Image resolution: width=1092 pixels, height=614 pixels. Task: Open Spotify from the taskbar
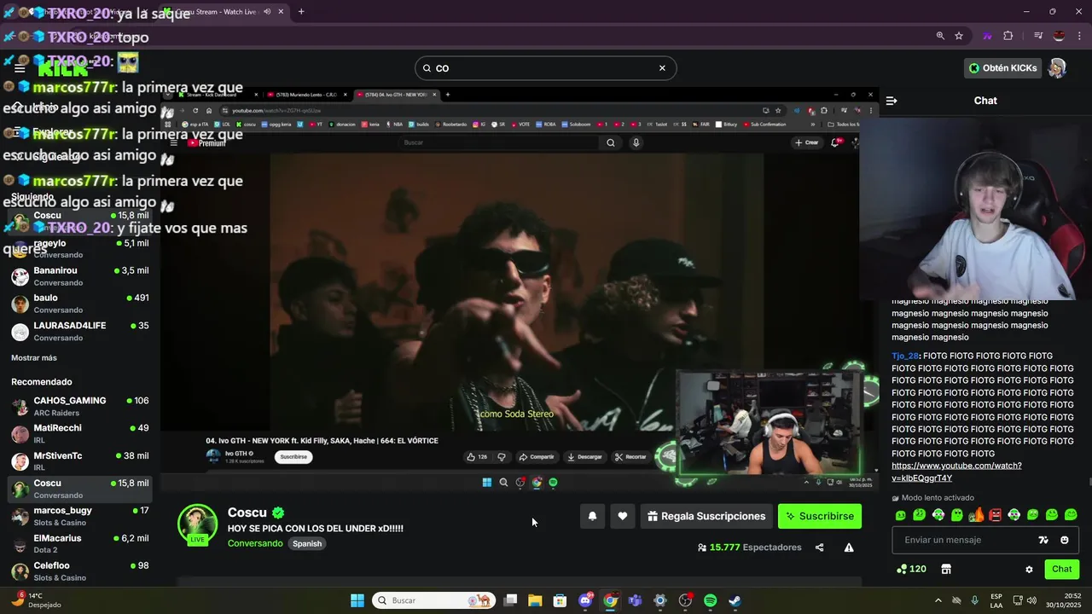pos(710,600)
